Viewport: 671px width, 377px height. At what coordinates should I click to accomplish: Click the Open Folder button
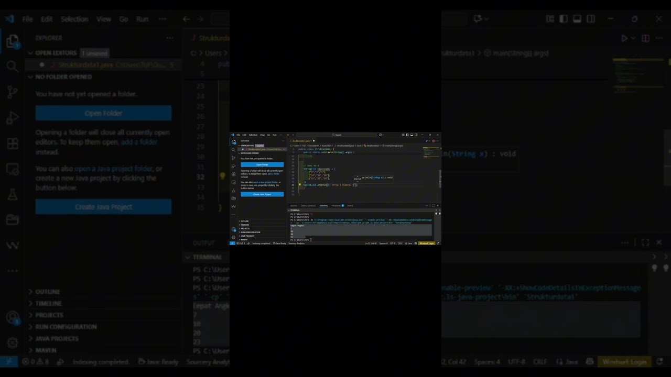click(262, 165)
